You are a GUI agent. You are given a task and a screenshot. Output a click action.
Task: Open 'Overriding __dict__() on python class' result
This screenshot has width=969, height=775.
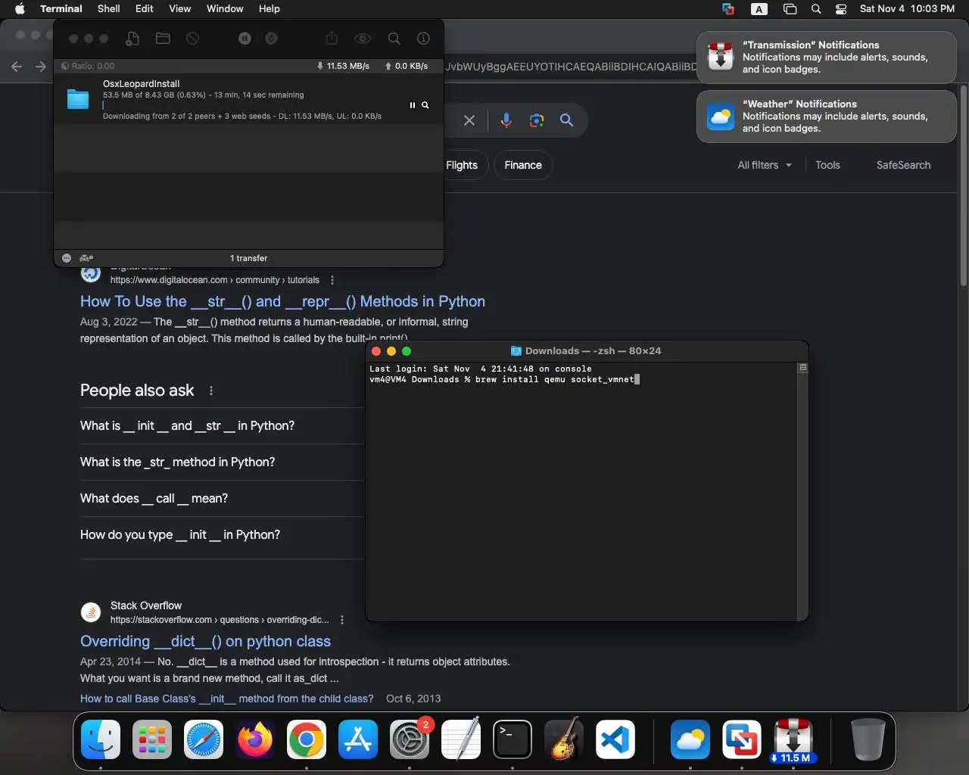(x=205, y=641)
